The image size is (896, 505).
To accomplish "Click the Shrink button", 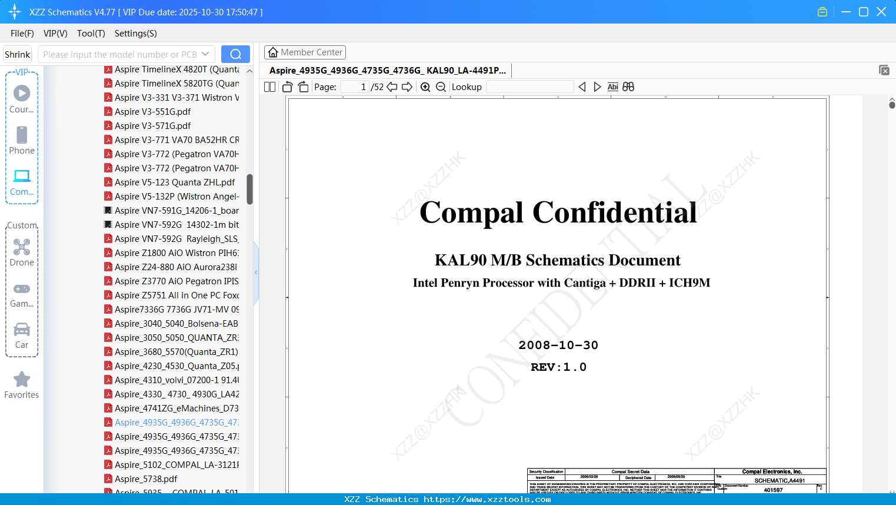I will click(18, 54).
